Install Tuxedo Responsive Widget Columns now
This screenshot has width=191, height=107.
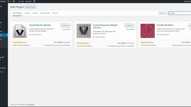click(129, 26)
